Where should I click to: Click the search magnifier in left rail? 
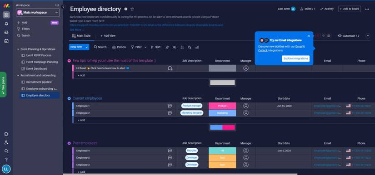pos(6,151)
